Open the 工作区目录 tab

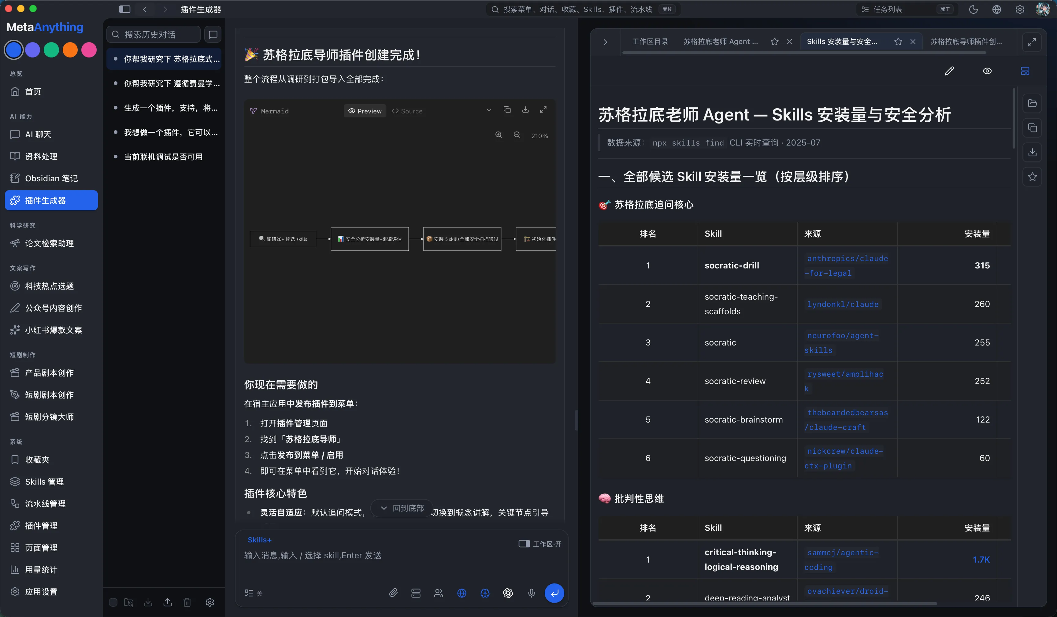650,42
